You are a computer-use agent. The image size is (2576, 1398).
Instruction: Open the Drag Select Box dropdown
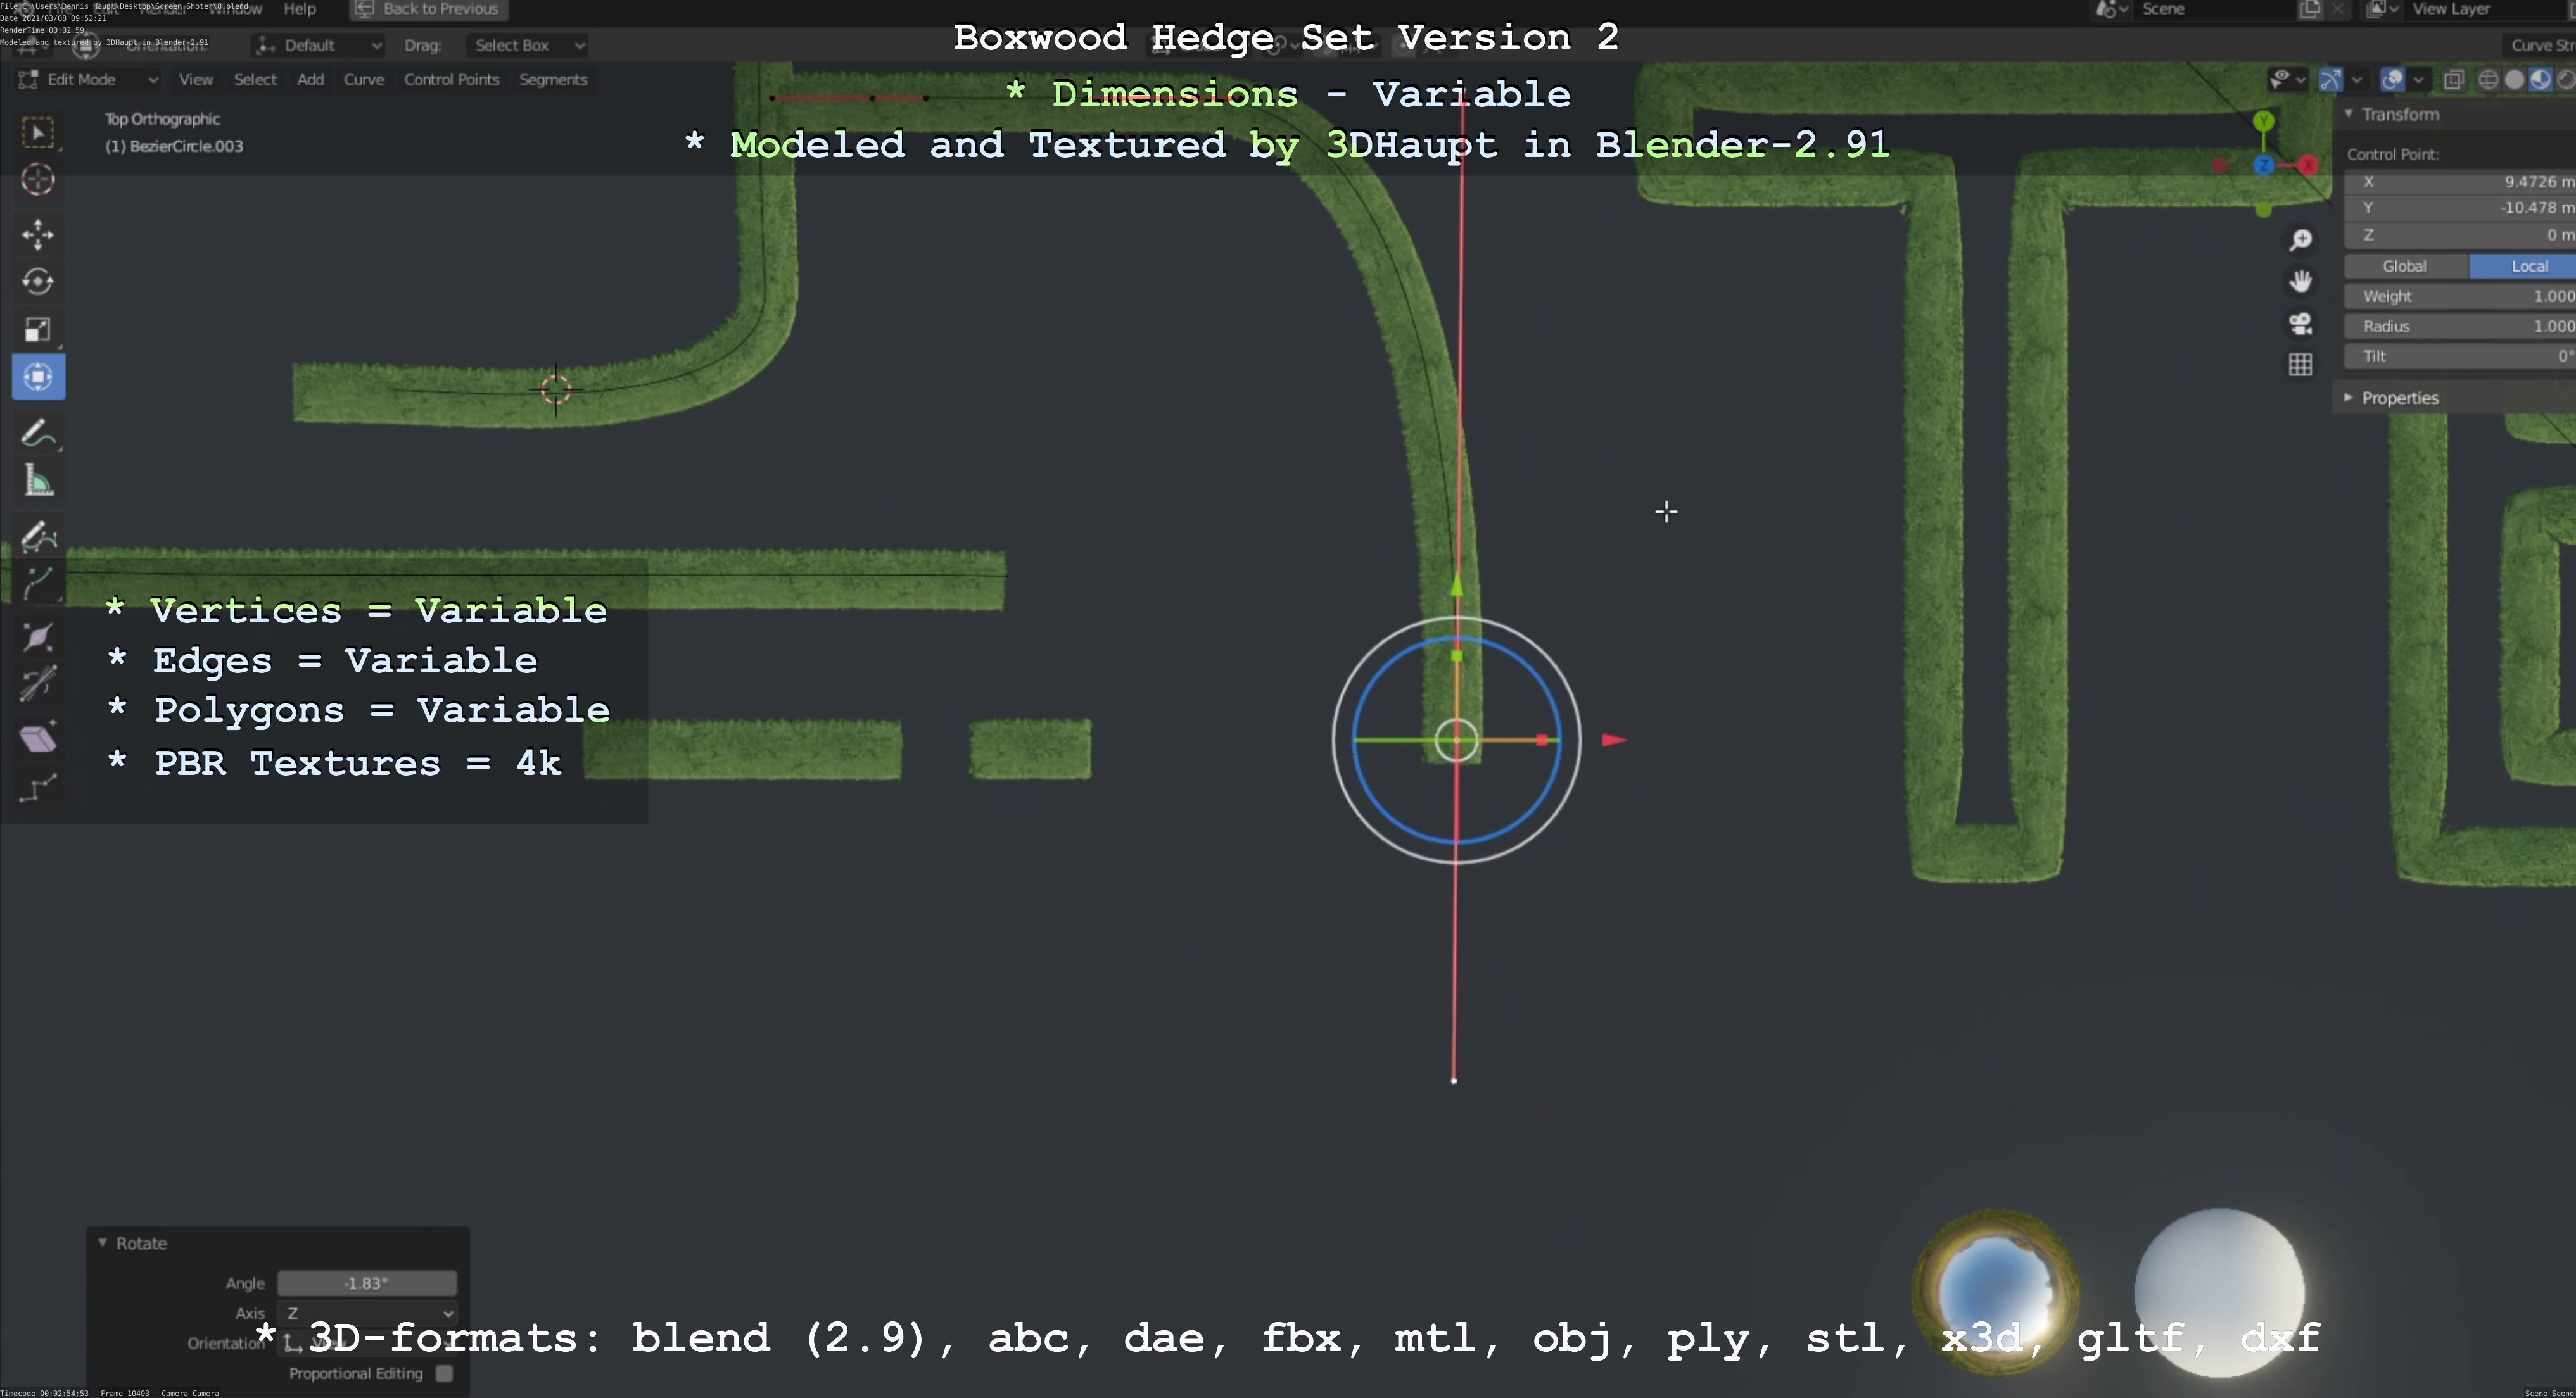(x=527, y=45)
